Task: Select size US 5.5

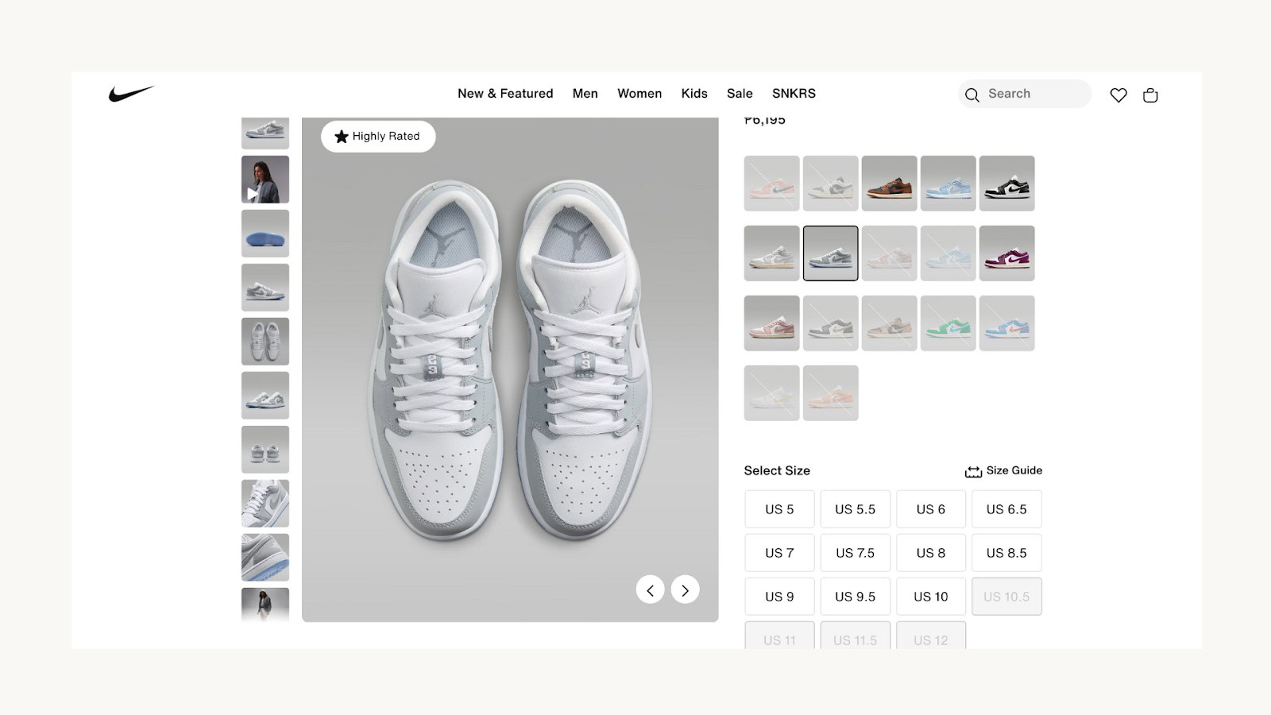Action: pyautogui.click(x=855, y=509)
